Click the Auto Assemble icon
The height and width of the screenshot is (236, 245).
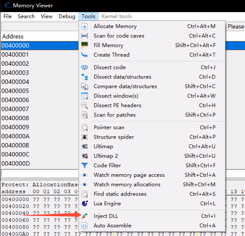[85, 226]
